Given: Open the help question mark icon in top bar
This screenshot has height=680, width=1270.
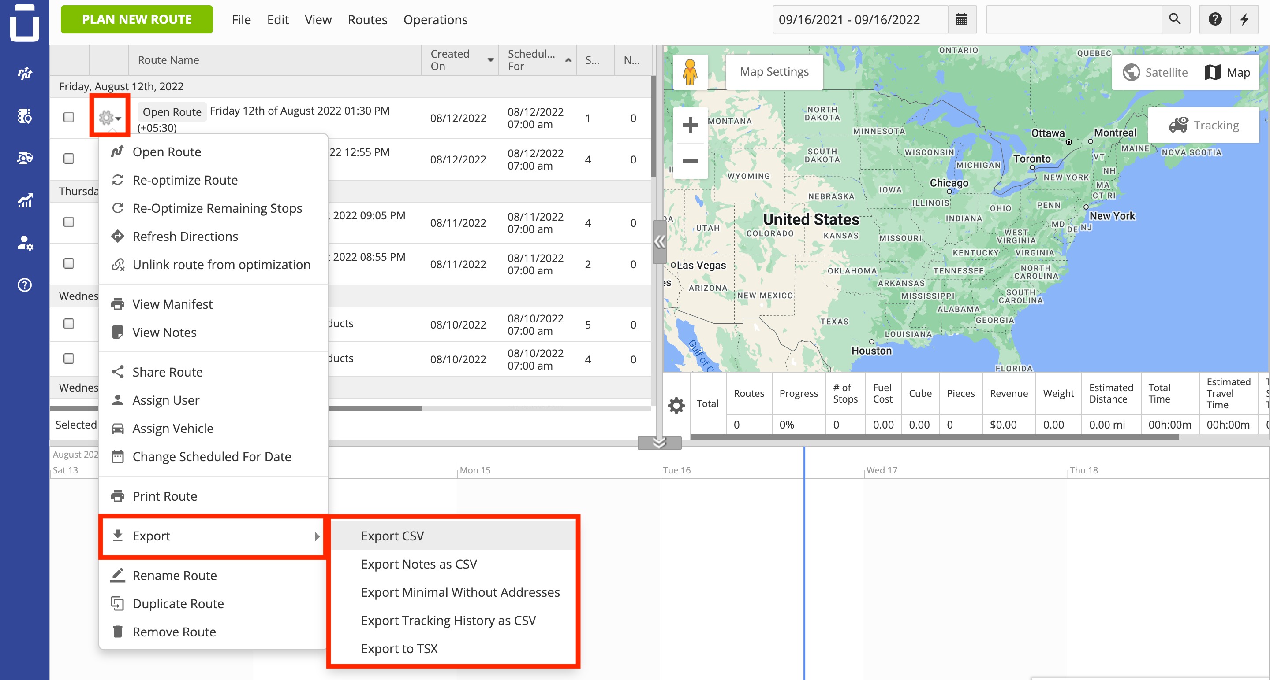Looking at the screenshot, I should click(x=1215, y=20).
